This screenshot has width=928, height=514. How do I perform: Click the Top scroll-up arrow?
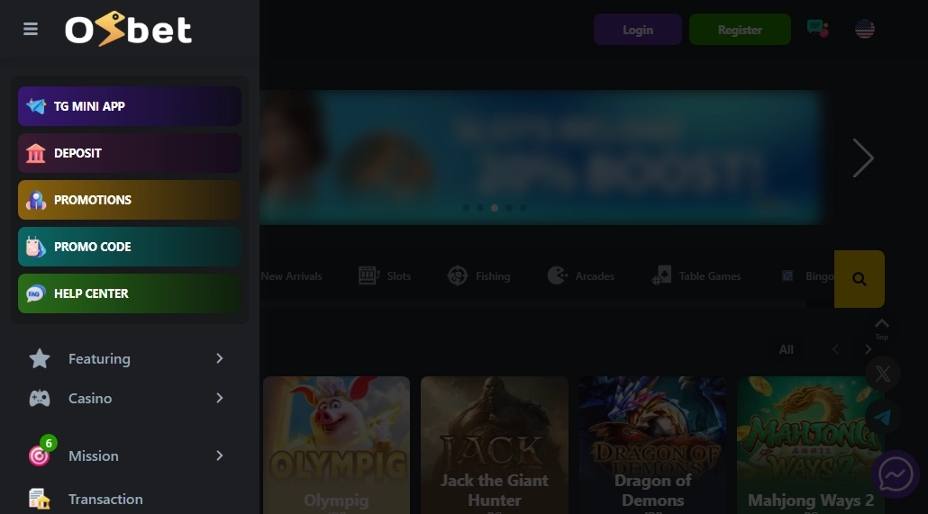(x=882, y=329)
